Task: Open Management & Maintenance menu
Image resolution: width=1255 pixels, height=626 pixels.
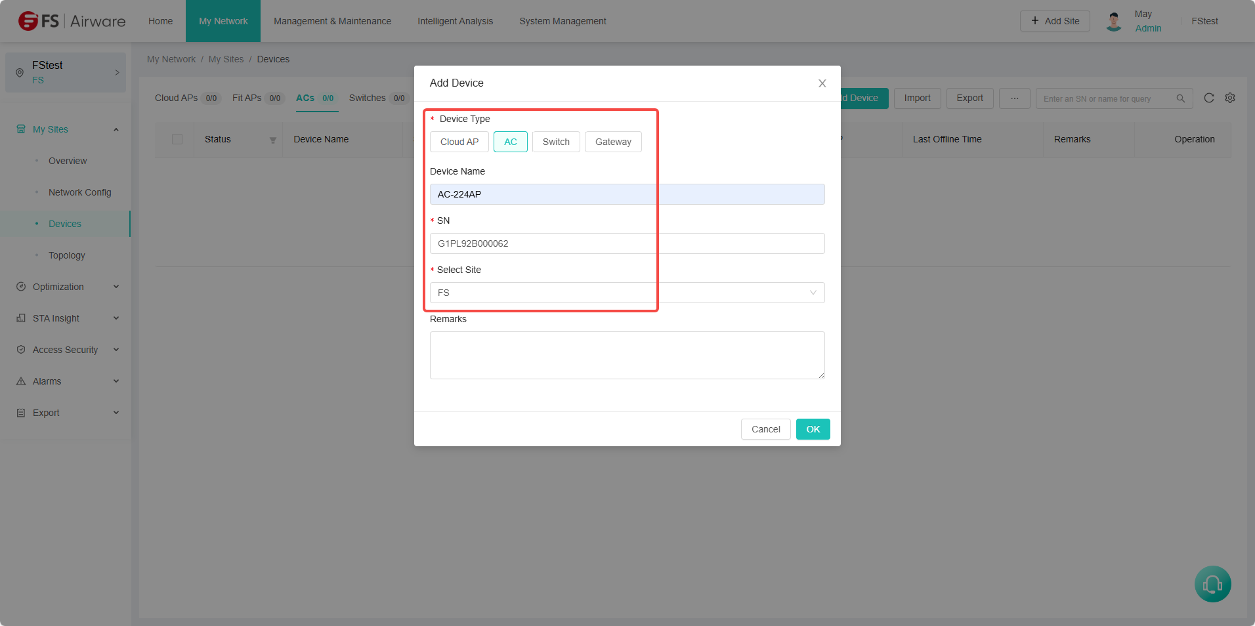Action: 332,21
